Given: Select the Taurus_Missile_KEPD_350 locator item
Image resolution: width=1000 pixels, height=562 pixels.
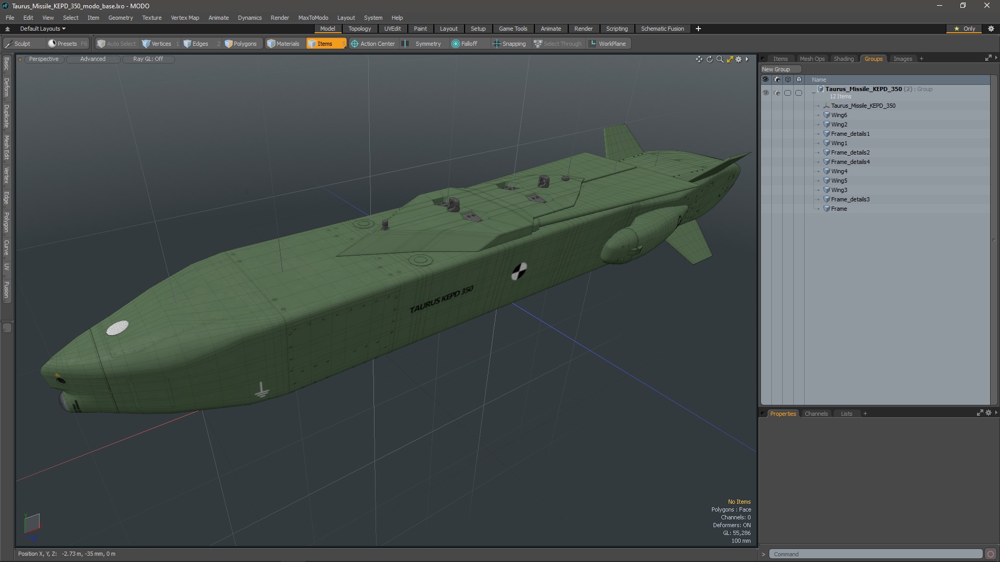Looking at the screenshot, I should coord(863,106).
